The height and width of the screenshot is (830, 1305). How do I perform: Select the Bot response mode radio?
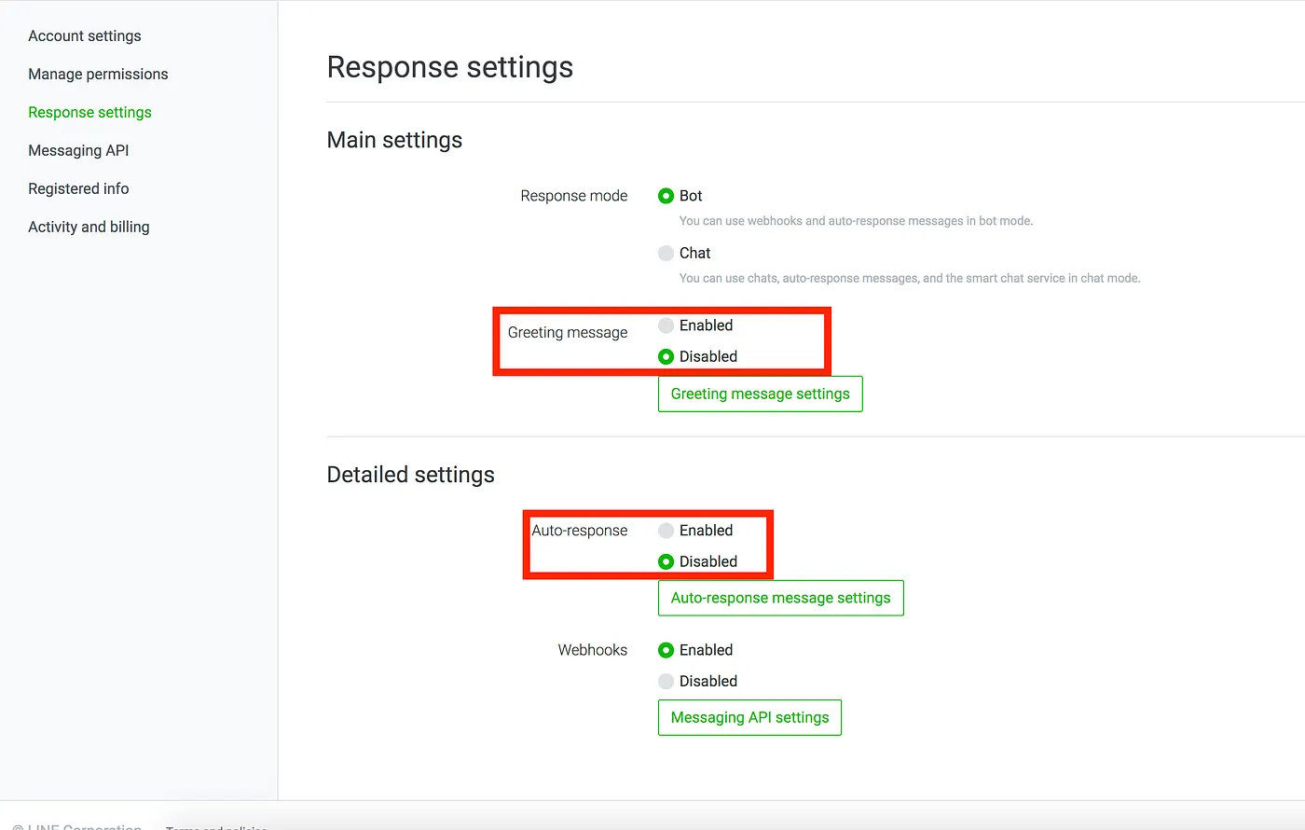tap(666, 196)
